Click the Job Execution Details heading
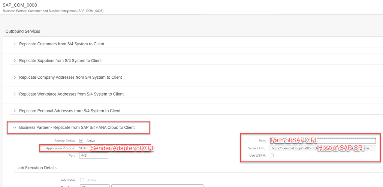383x187 pixels. (x=37, y=168)
